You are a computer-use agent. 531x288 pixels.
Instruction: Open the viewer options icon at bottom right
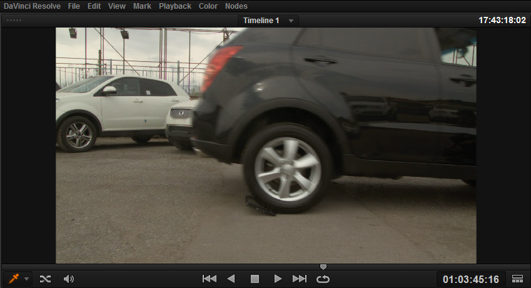[517, 279]
